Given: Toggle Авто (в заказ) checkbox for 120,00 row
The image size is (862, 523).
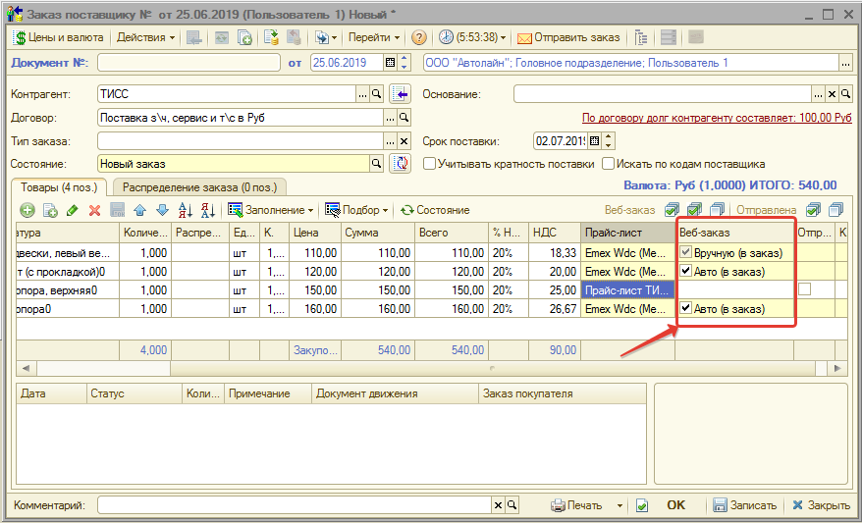Looking at the screenshot, I should coord(685,271).
